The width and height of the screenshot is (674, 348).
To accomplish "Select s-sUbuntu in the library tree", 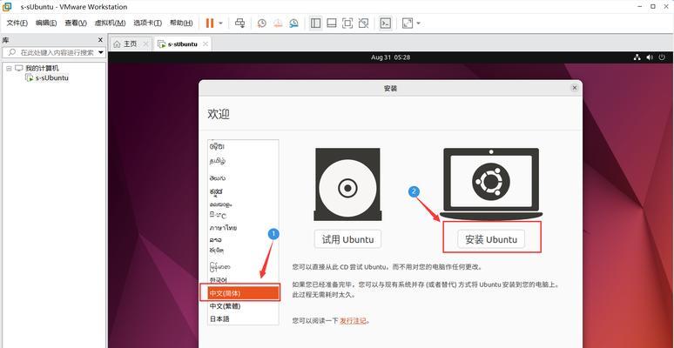I will [x=52, y=77].
